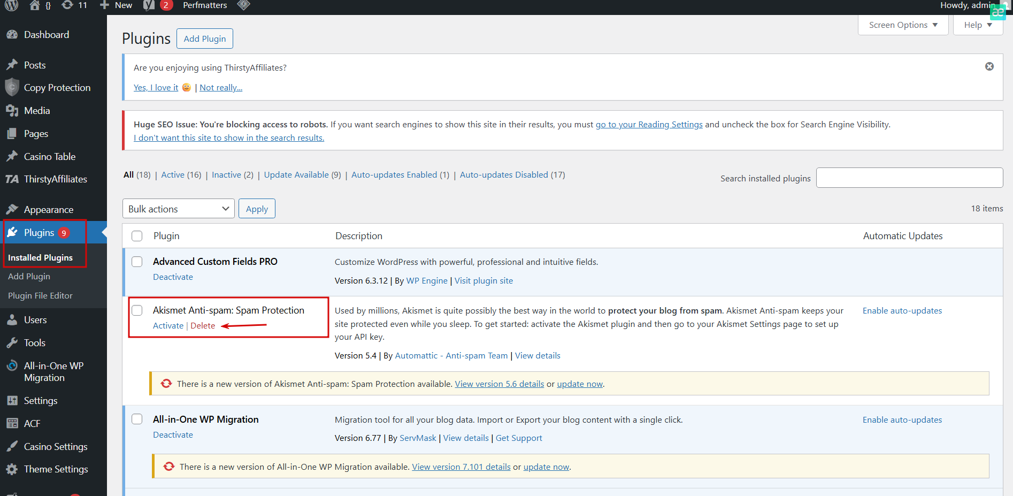Focus the Search installed plugins field
1013x496 pixels.
[x=909, y=178]
